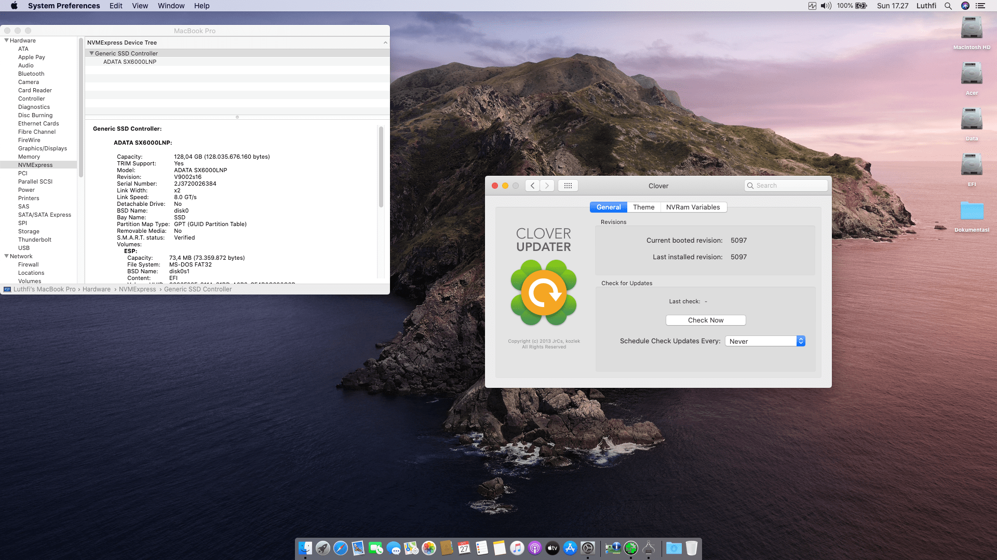Collapse the Generic SSD Controller tree
This screenshot has height=560, width=997.
91,53
